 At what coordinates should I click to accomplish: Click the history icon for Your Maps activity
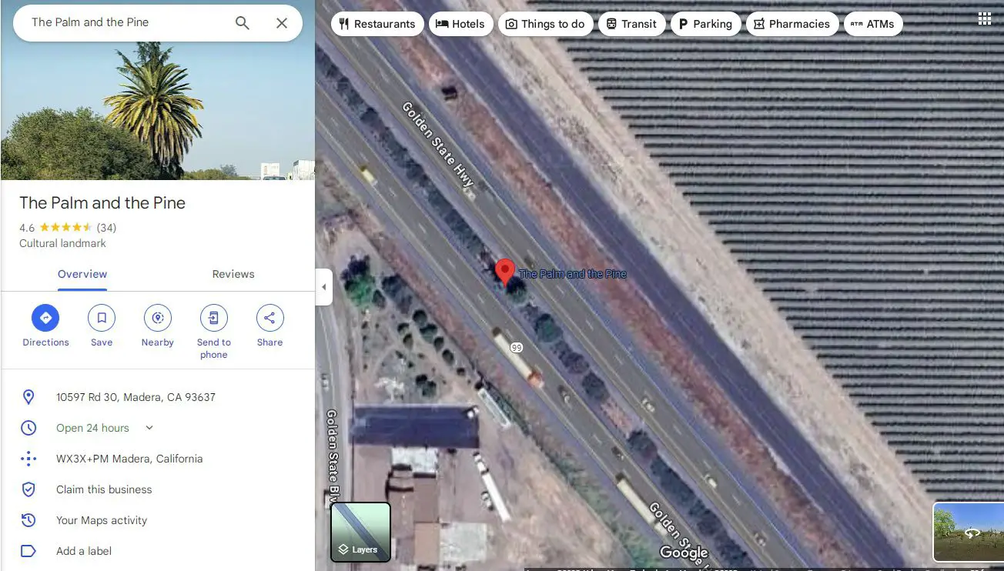(28, 520)
